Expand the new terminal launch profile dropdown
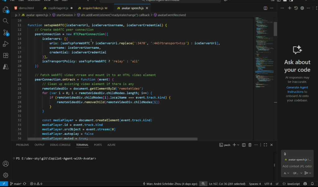318x187 pixels. coord(238,145)
